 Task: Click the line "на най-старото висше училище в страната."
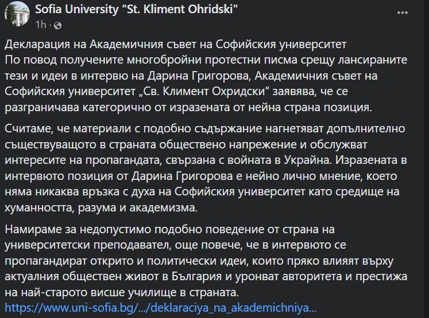[122, 292]
